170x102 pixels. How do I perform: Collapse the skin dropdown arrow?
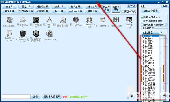coord(161,32)
